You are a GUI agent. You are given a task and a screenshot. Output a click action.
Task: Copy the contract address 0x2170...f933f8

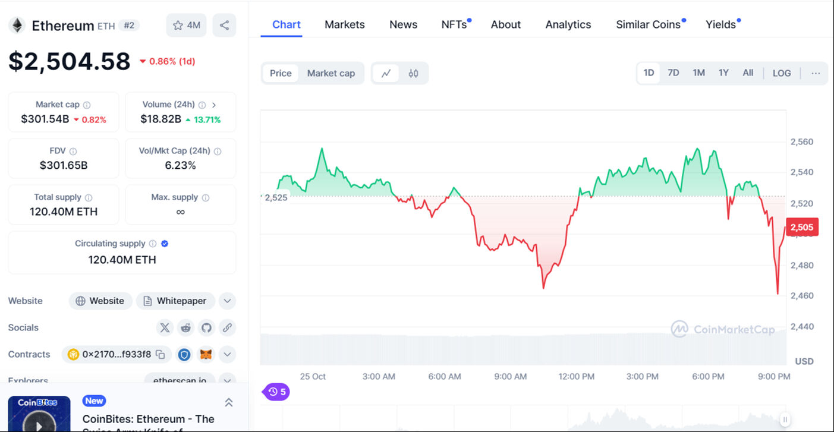click(x=160, y=355)
